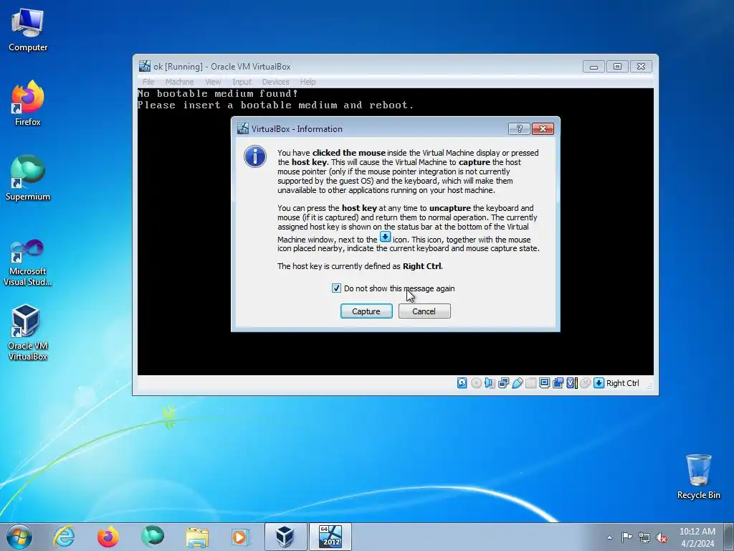This screenshot has width=734, height=551.
Task: Click the inline down-arrow icon in dialog text
Action: (x=385, y=237)
